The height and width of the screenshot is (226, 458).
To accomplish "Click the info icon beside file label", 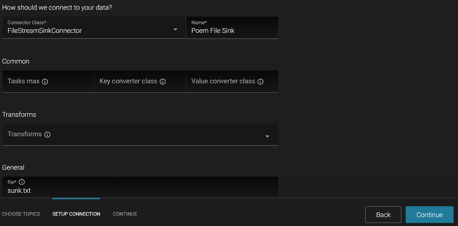I will pyautogui.click(x=22, y=182).
